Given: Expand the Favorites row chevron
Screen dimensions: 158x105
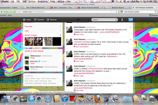Looking at the screenshot, I should (60, 26).
